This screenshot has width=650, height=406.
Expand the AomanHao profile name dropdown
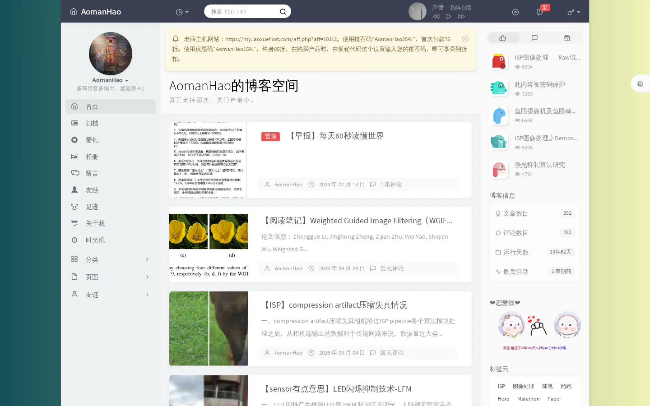click(x=111, y=80)
